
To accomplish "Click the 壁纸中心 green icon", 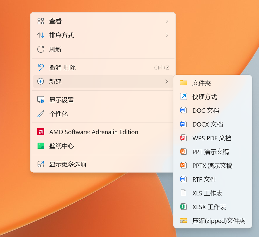I will [x=41, y=146].
